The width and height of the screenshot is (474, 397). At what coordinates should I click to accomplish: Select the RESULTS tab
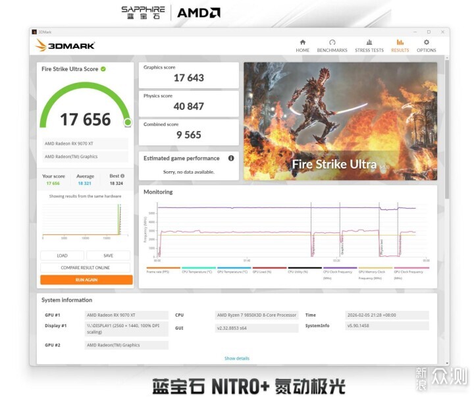(x=400, y=46)
